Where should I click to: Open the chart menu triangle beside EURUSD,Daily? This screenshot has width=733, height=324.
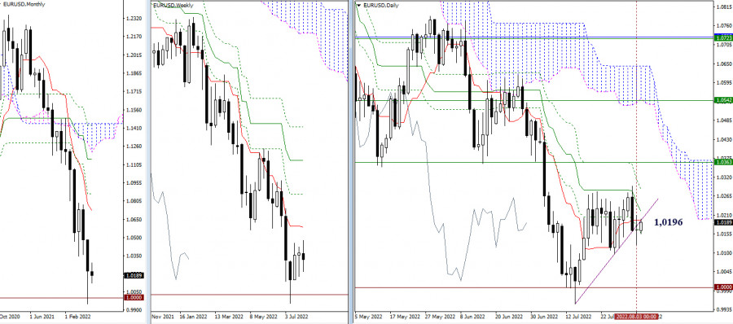click(358, 6)
